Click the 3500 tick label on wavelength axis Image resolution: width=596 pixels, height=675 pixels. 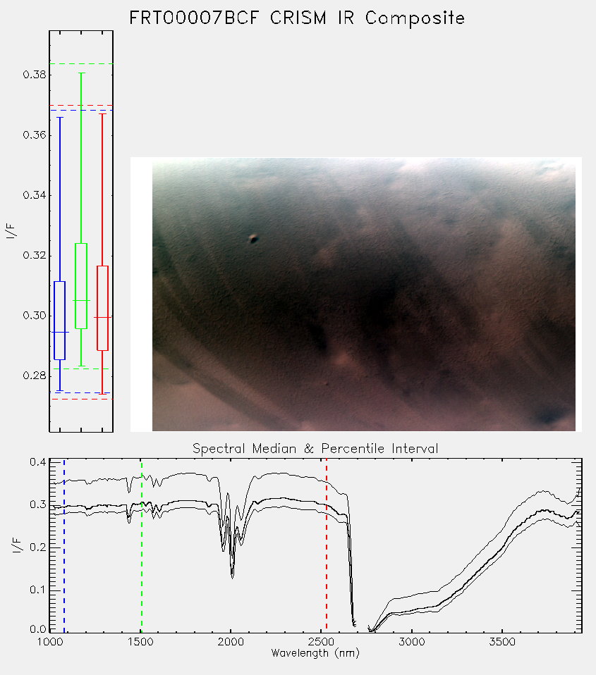coord(502,642)
